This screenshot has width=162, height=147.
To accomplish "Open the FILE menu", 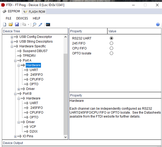I will [8, 18].
